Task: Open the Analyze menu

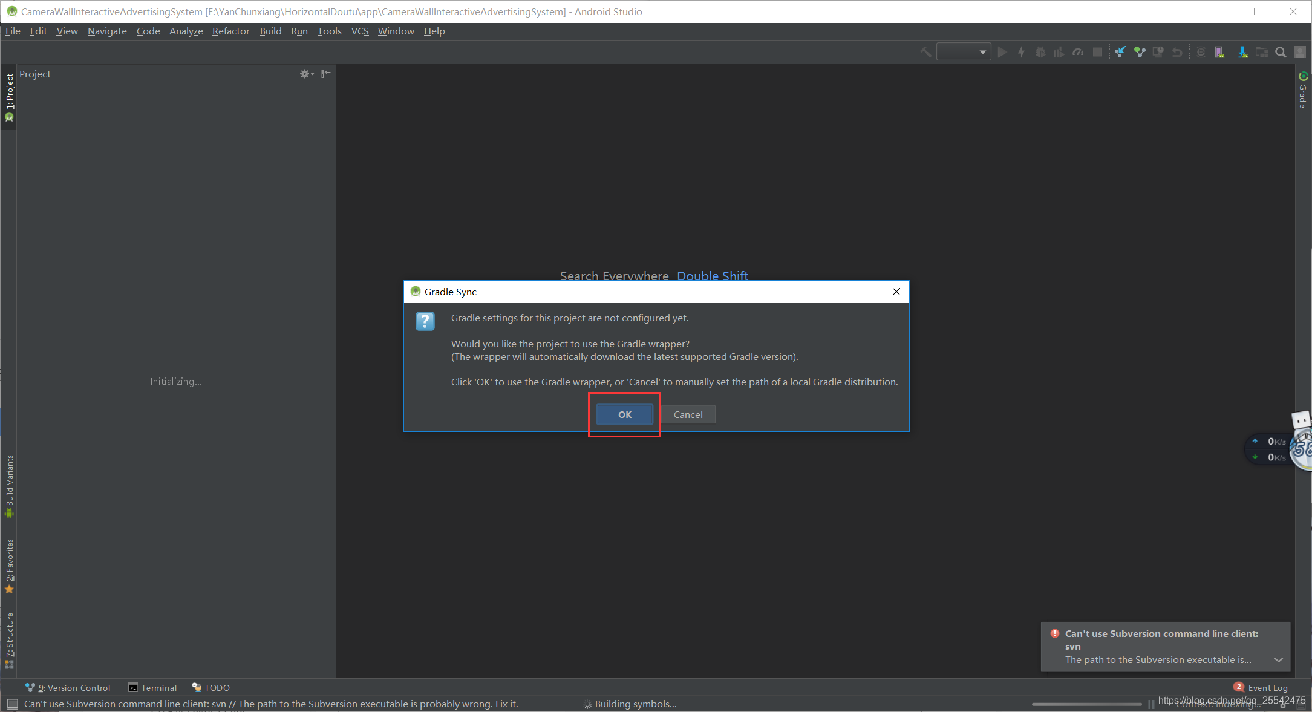Action: click(x=186, y=31)
